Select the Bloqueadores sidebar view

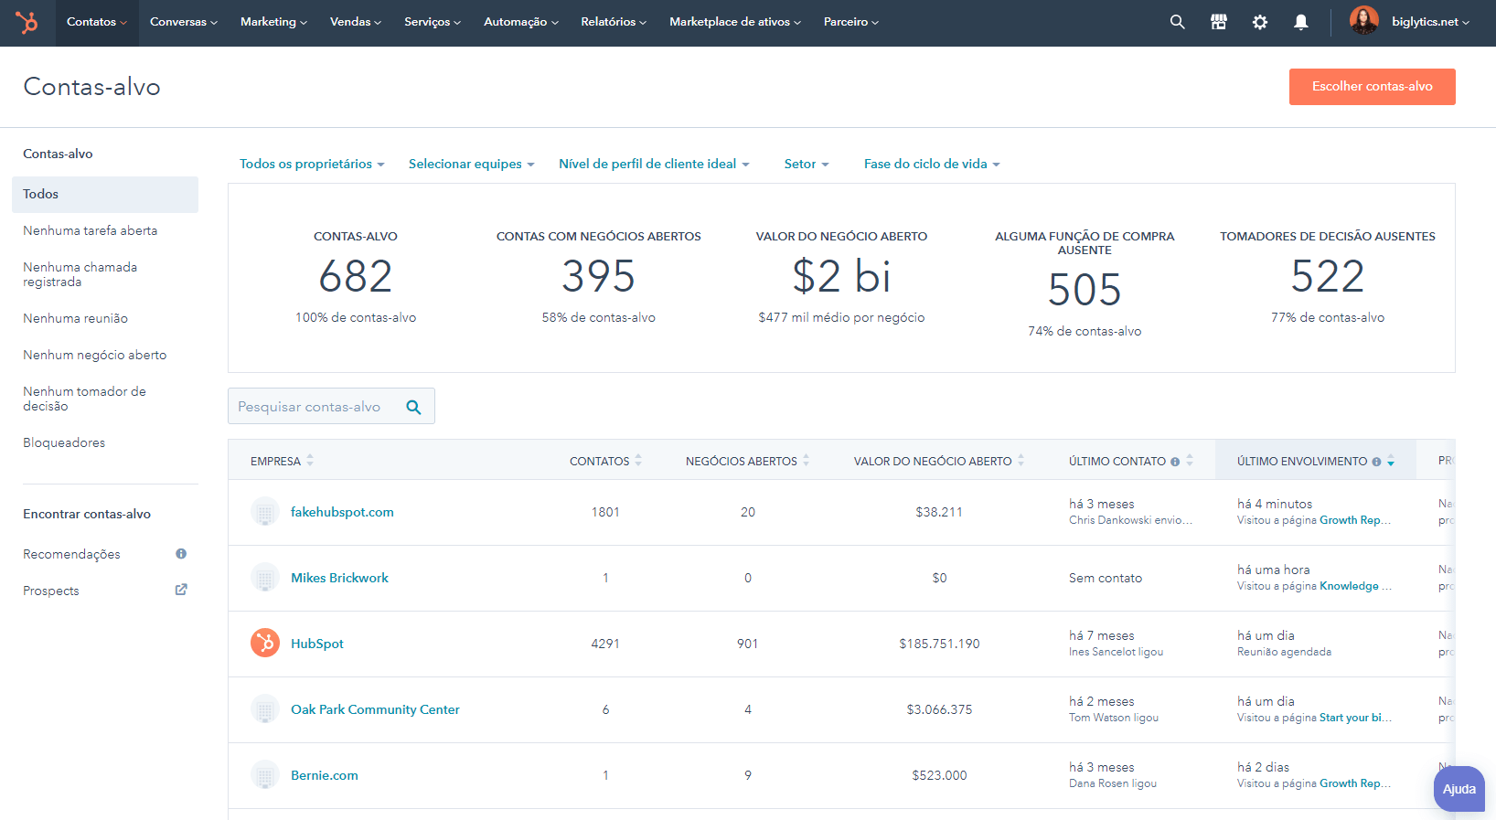(64, 442)
